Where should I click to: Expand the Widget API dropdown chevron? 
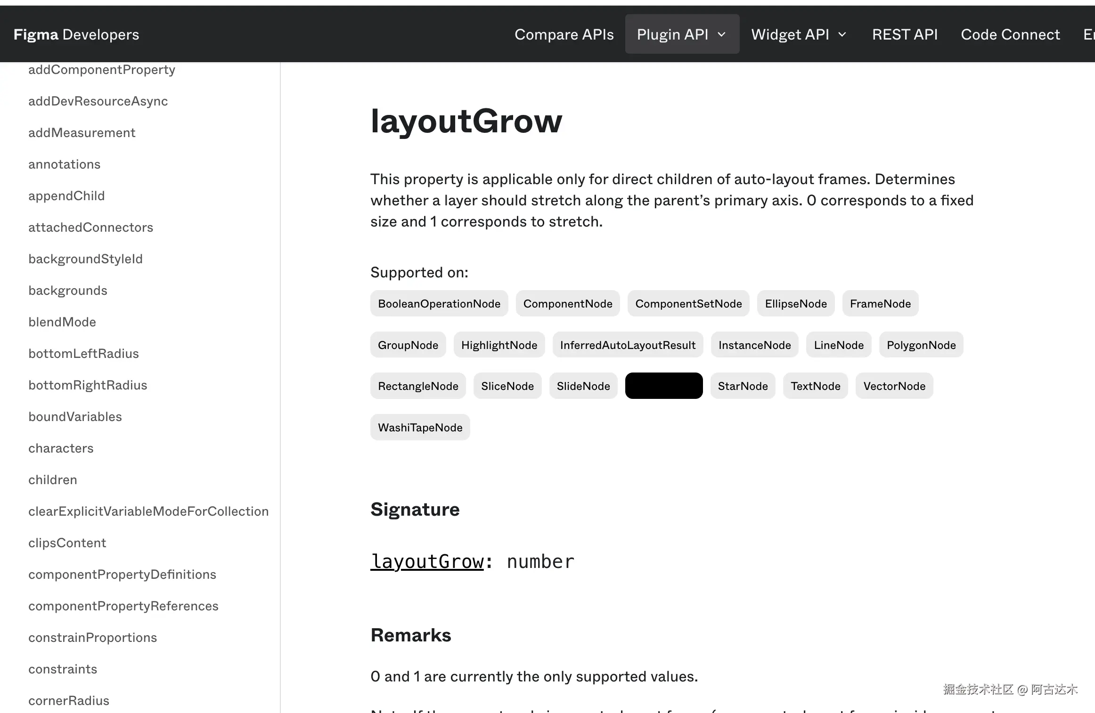point(842,34)
